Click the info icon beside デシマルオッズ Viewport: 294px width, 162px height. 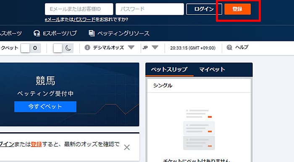pyautogui.click(x=87, y=47)
